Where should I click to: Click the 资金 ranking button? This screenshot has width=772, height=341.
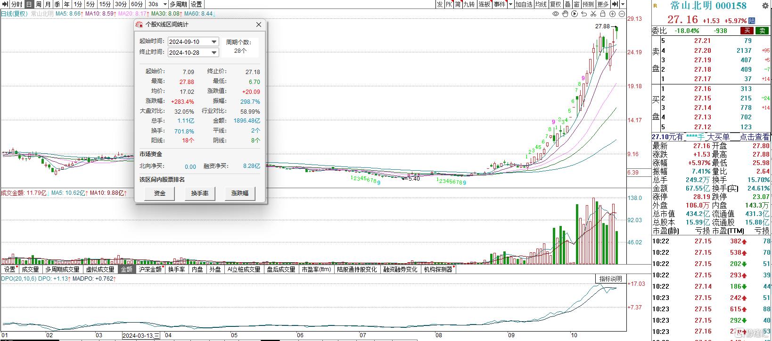[x=160, y=193]
